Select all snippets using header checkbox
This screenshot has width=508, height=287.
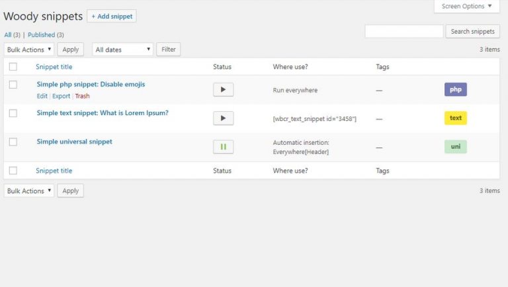13,67
